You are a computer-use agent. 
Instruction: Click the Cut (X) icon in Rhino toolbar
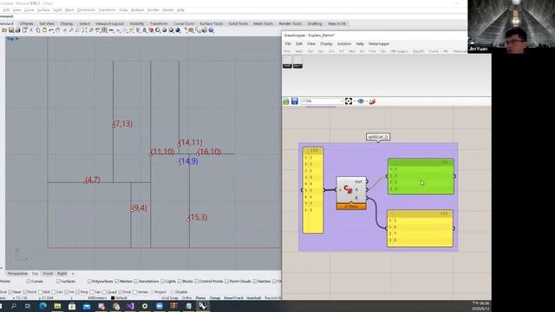31,30
